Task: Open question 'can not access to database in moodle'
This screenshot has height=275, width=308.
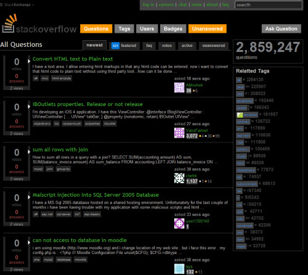Action: point(79,240)
